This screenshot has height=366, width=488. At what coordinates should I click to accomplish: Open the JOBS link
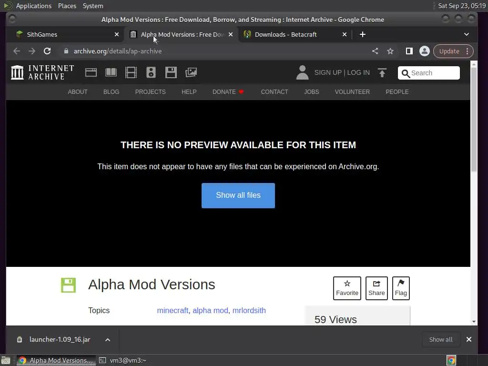point(312,92)
